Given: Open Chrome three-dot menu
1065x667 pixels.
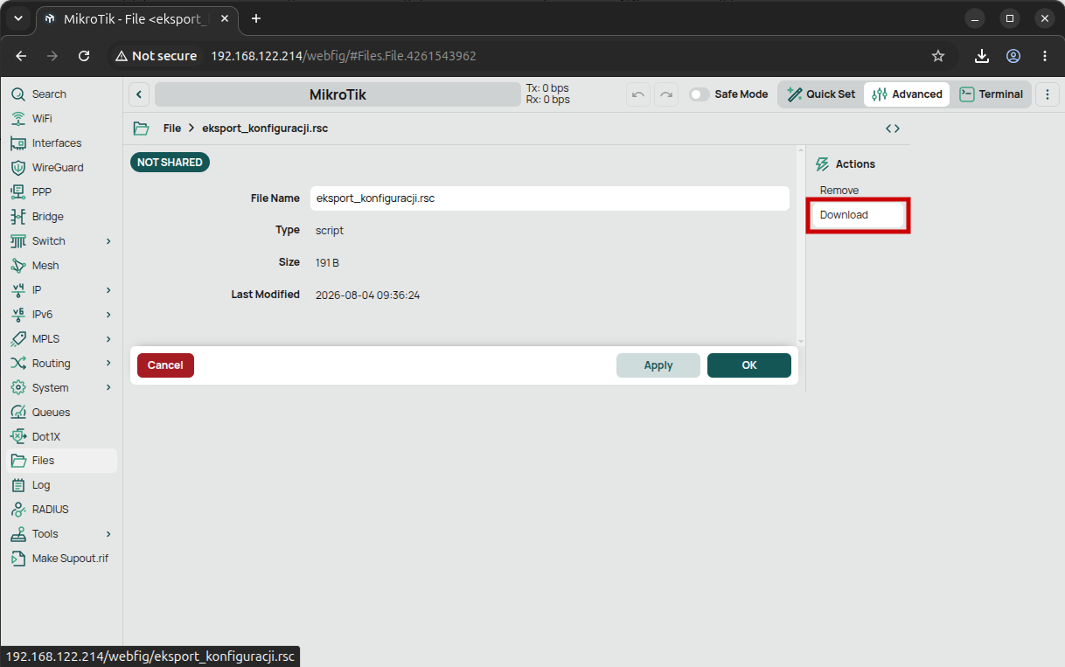Looking at the screenshot, I should (1045, 56).
